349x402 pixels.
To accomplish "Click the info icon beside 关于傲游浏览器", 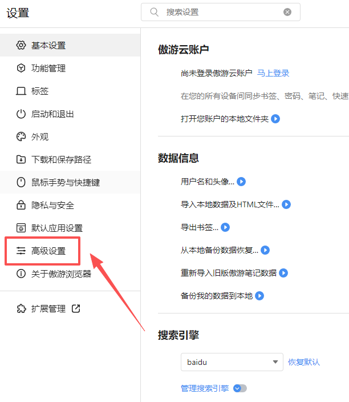I will 21,274.
